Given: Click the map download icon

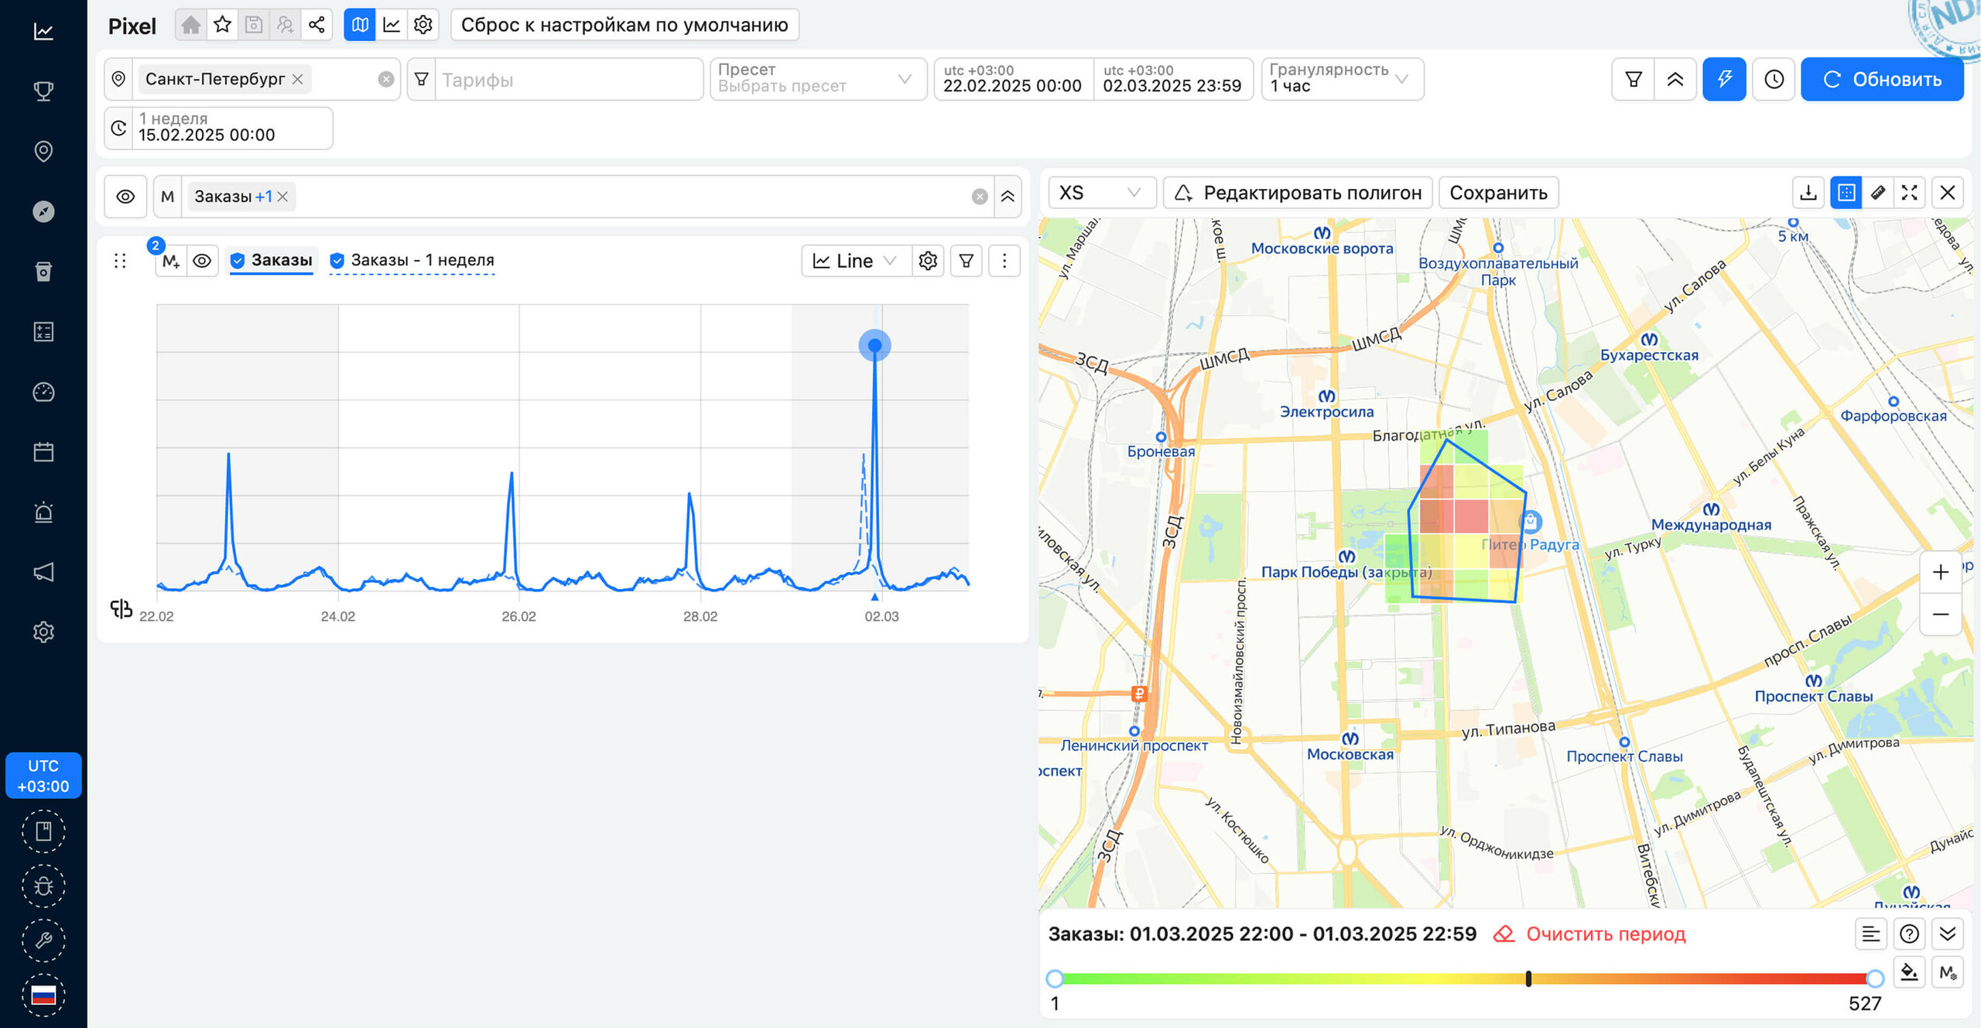Looking at the screenshot, I should click(x=1808, y=193).
